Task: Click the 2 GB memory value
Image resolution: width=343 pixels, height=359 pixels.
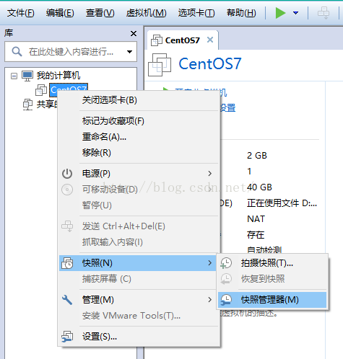Action: point(257,156)
